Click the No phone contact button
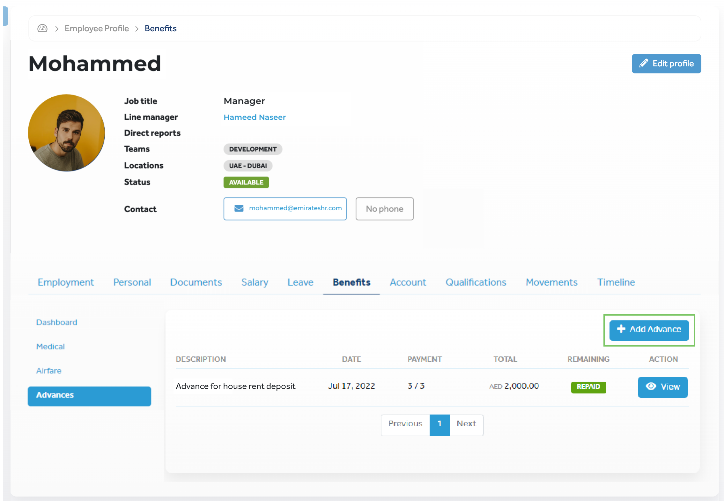This screenshot has height=501, width=724. [x=384, y=209]
